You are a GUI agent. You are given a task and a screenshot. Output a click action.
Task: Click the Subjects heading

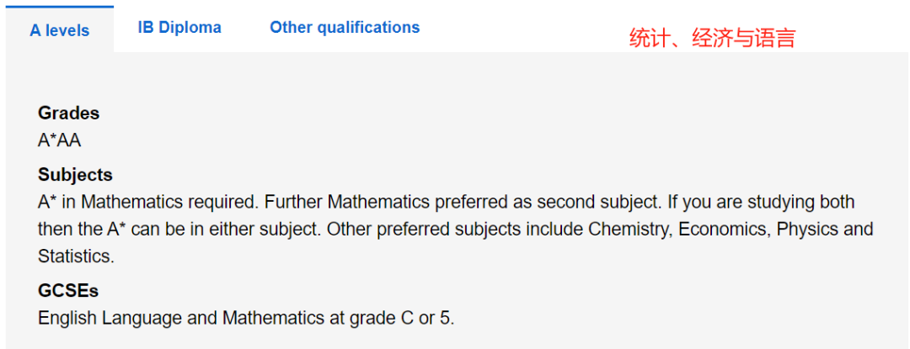pos(76,175)
